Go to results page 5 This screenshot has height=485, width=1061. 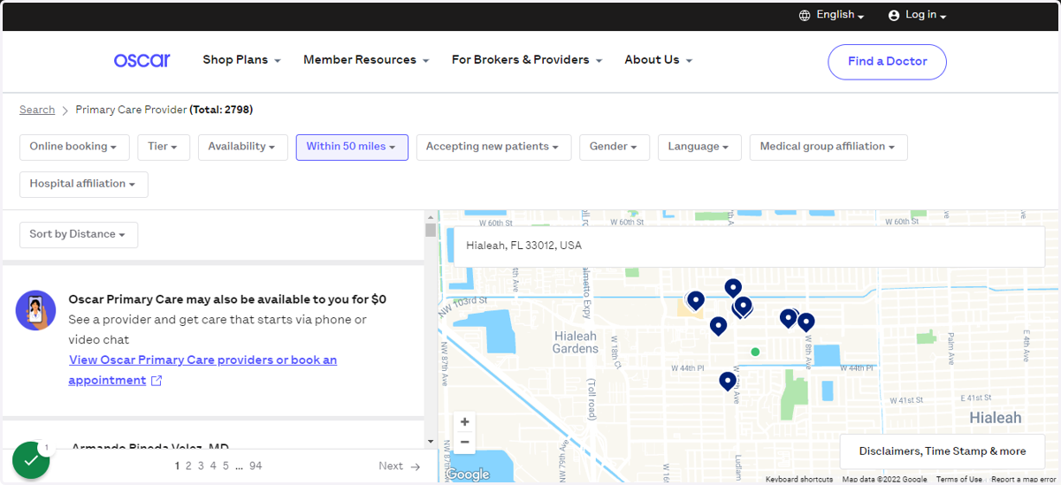pyautogui.click(x=225, y=466)
